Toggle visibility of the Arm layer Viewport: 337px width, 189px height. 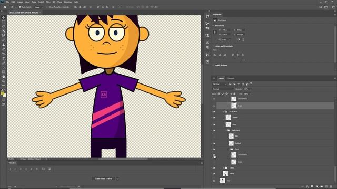pyautogui.click(x=214, y=124)
